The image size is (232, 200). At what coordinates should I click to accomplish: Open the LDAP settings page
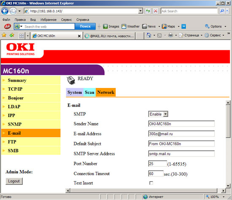tap(31, 107)
